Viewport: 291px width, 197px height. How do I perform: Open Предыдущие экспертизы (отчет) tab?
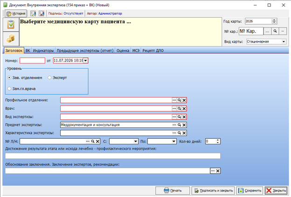click(x=85, y=50)
